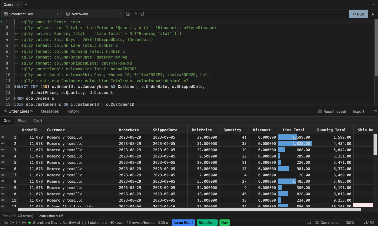378x226 pixels.
Task: Click the save query disk icon
Action: 128,14
